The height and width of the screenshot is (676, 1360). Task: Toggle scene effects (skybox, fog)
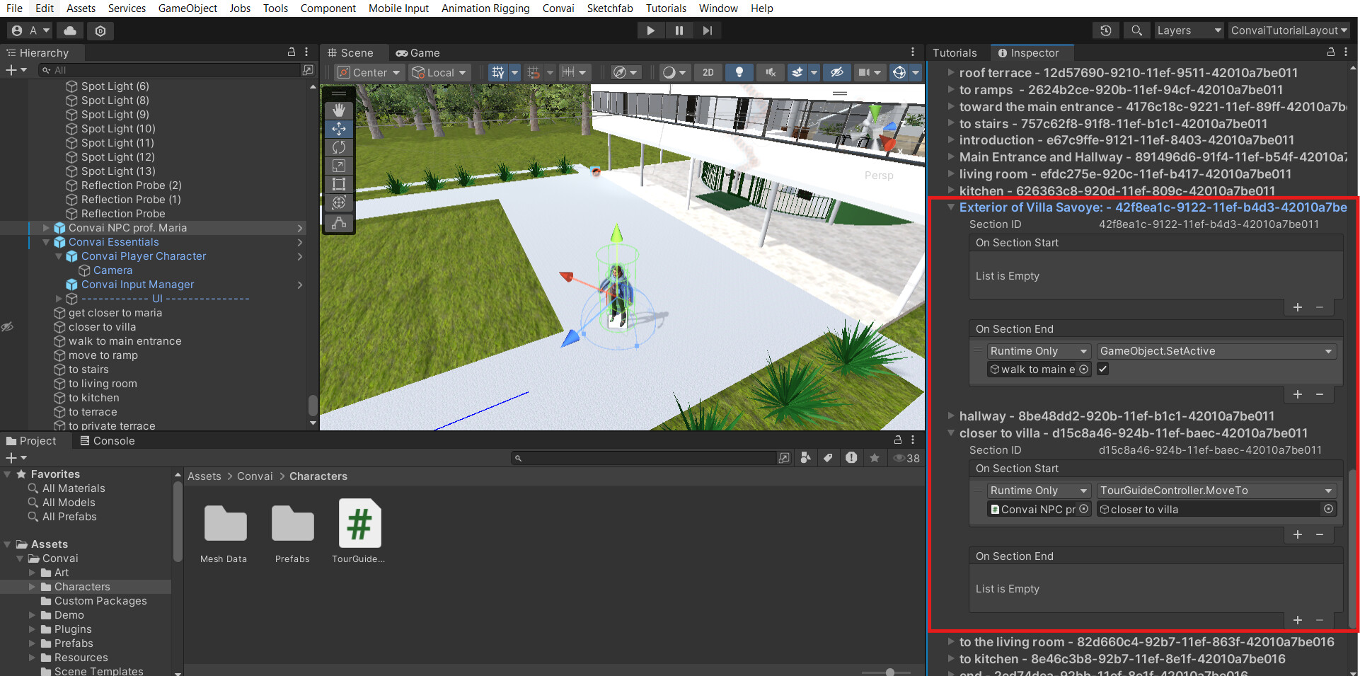click(797, 72)
